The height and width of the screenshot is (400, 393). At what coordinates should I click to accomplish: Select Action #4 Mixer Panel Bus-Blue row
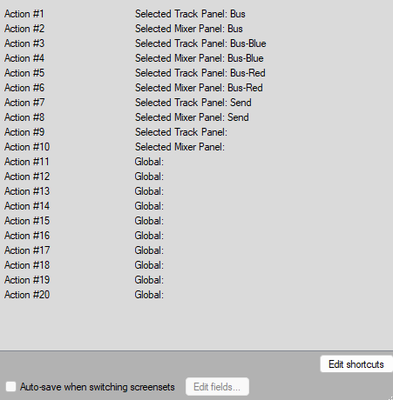point(196,58)
